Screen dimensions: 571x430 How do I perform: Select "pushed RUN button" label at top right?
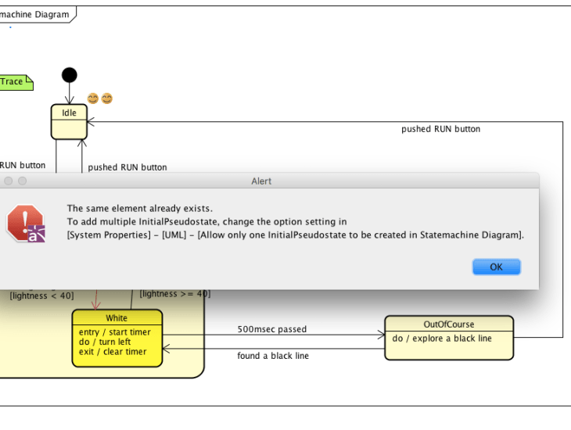(x=440, y=129)
